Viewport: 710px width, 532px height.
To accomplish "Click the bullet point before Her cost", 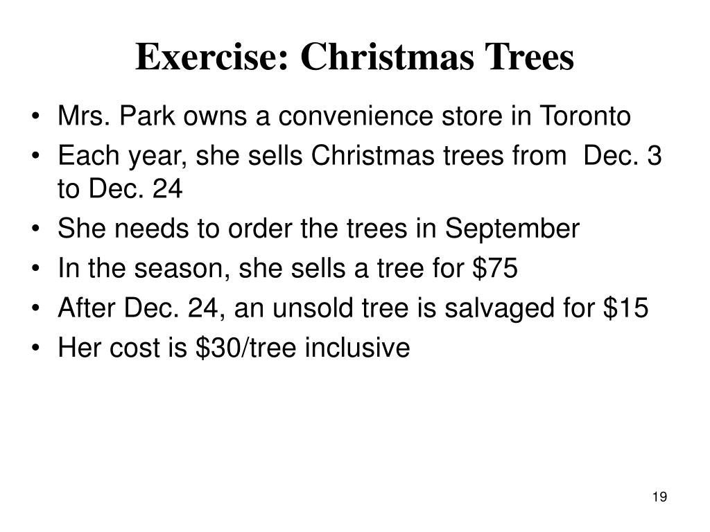I will (35, 348).
